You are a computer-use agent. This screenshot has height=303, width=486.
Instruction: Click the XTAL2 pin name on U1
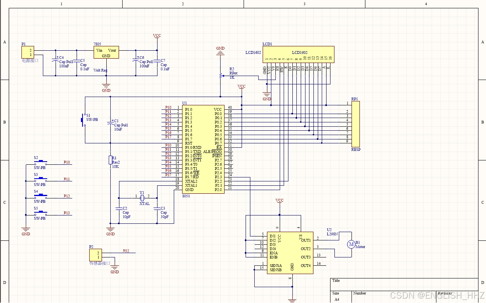pos(191,181)
